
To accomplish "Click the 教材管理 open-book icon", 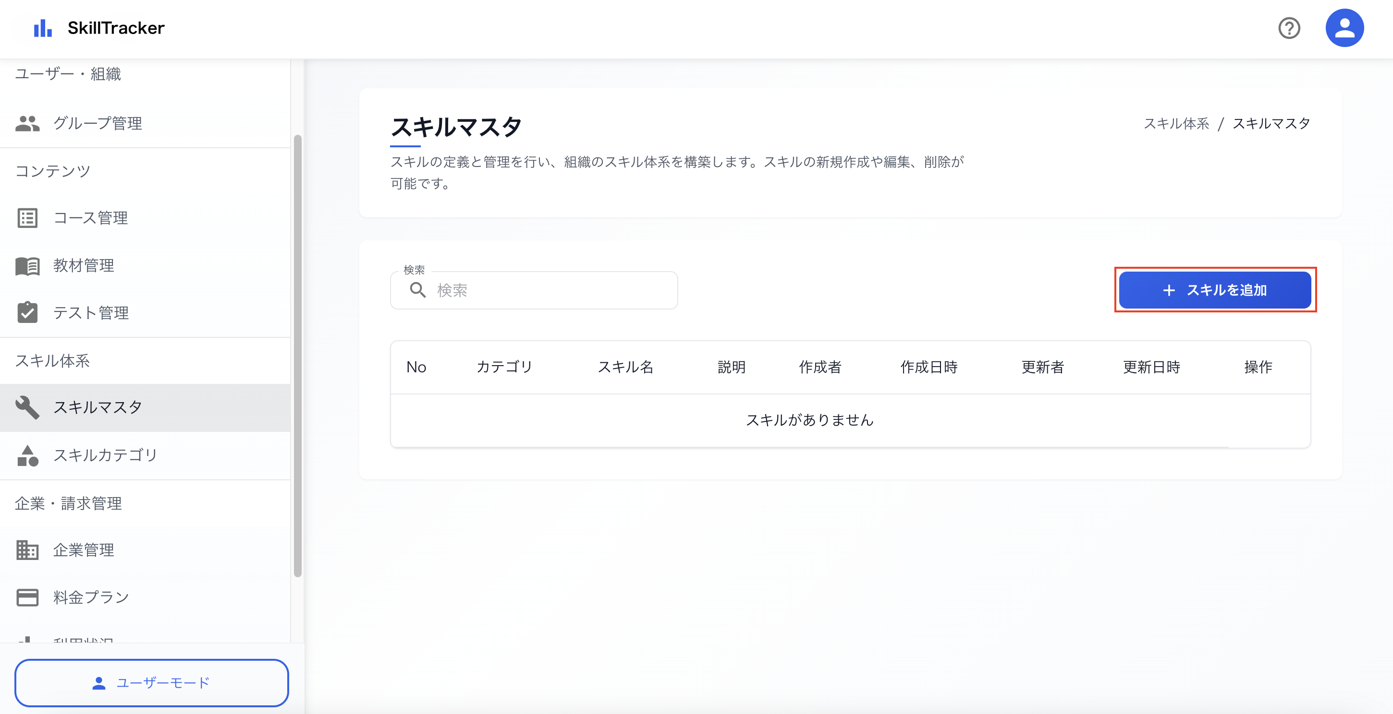I will click(27, 266).
